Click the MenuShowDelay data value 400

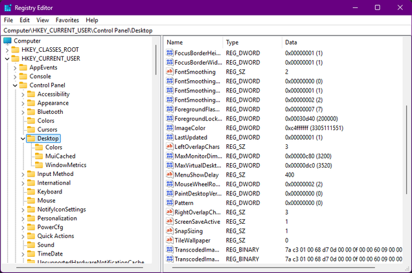(290, 175)
